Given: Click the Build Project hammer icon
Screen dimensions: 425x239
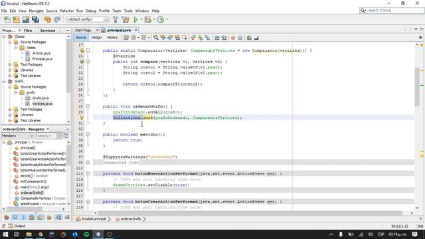Looking at the screenshot, I should (116, 19).
